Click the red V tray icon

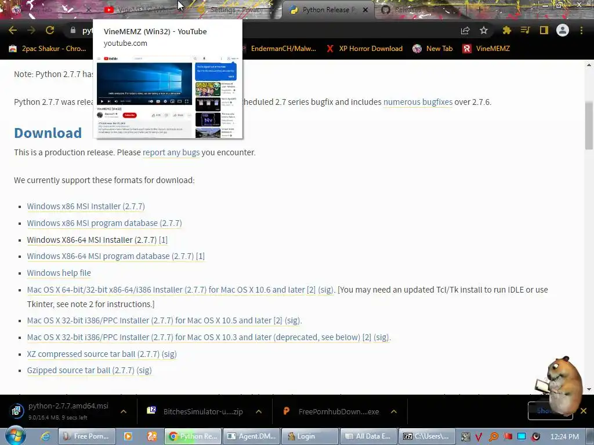pos(479,437)
